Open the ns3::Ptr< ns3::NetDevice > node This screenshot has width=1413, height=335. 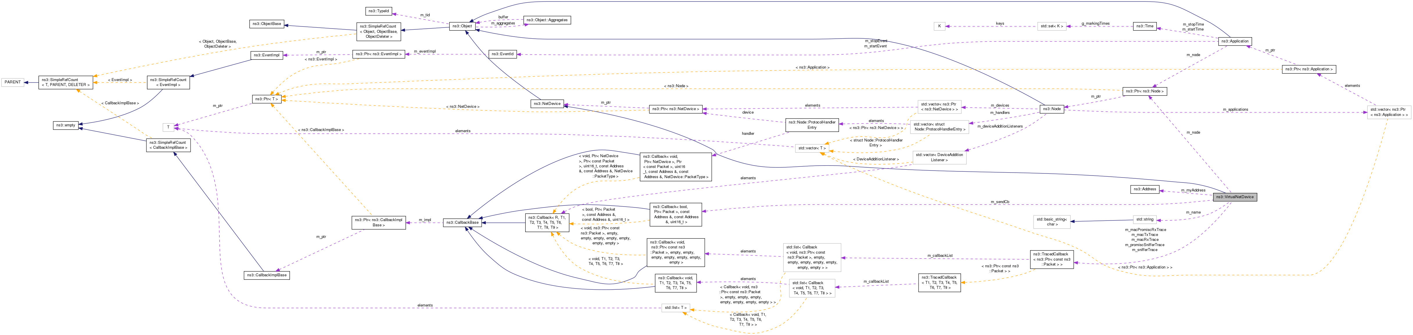point(676,109)
